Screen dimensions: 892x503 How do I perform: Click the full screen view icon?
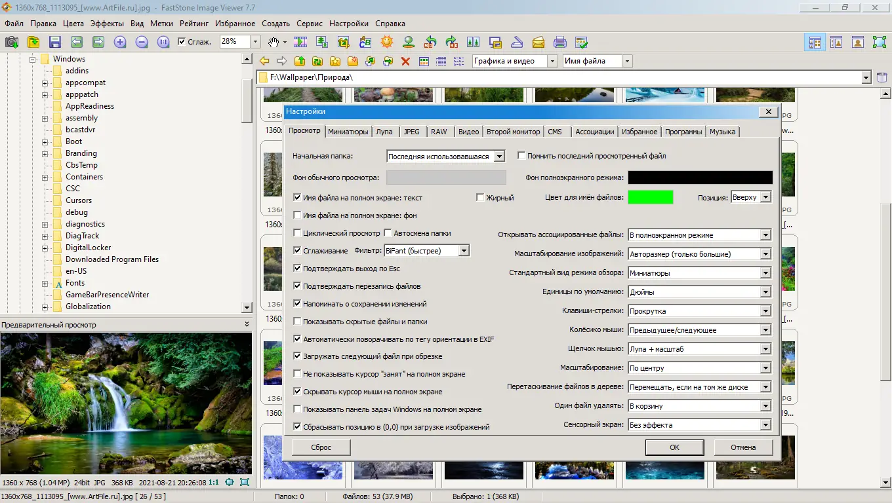point(879,42)
